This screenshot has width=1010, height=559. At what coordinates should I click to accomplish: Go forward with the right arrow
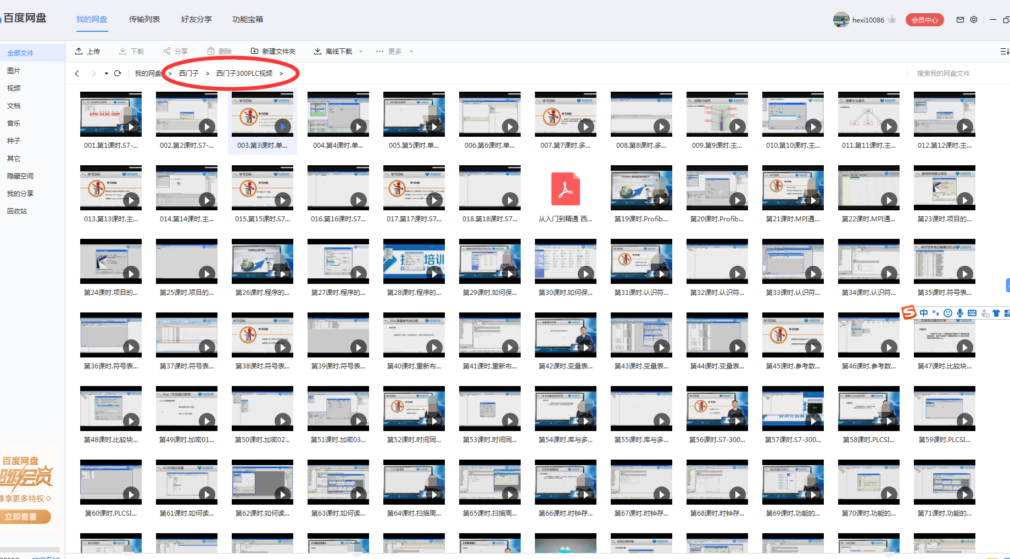tap(93, 74)
